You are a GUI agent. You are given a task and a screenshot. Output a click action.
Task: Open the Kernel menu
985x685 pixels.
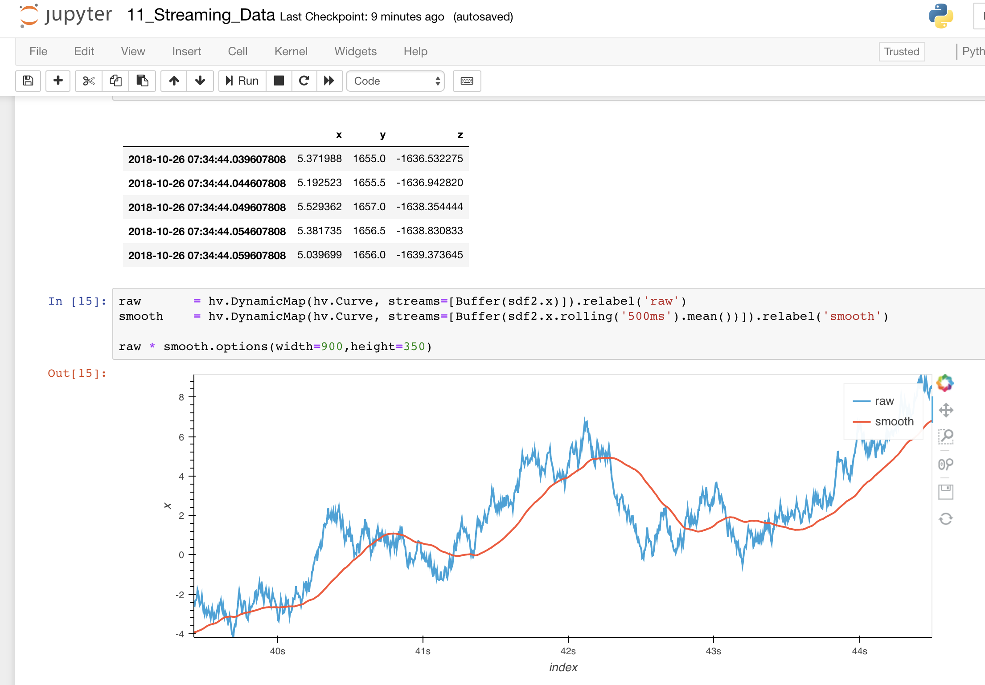click(x=291, y=51)
